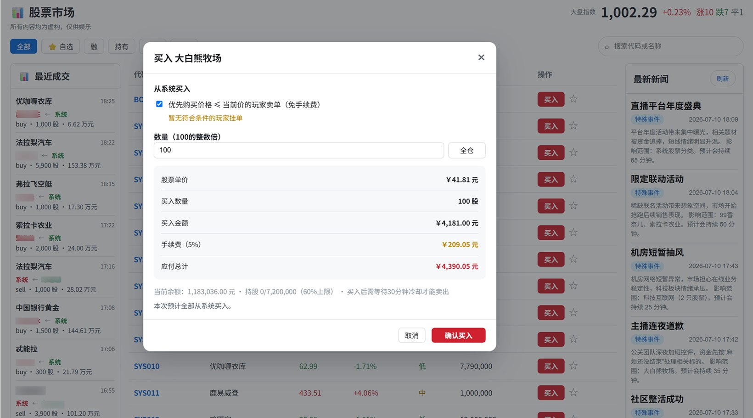Open news headline 直播平台年度盛典
This screenshot has width=753, height=418.
point(666,106)
